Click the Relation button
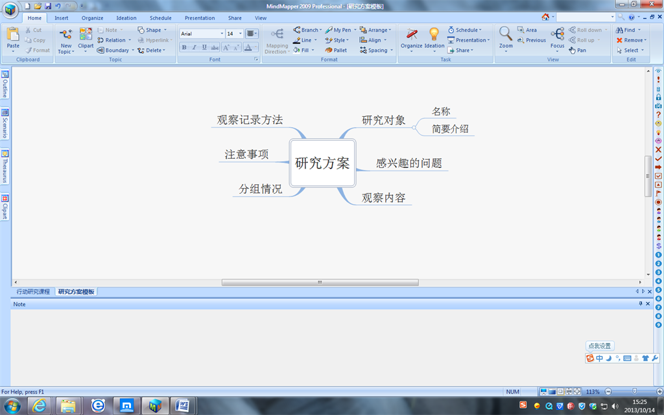This screenshot has width=664, height=415. click(112, 40)
